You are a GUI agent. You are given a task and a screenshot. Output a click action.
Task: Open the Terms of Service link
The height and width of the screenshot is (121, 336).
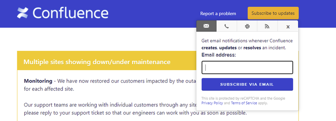244,103
